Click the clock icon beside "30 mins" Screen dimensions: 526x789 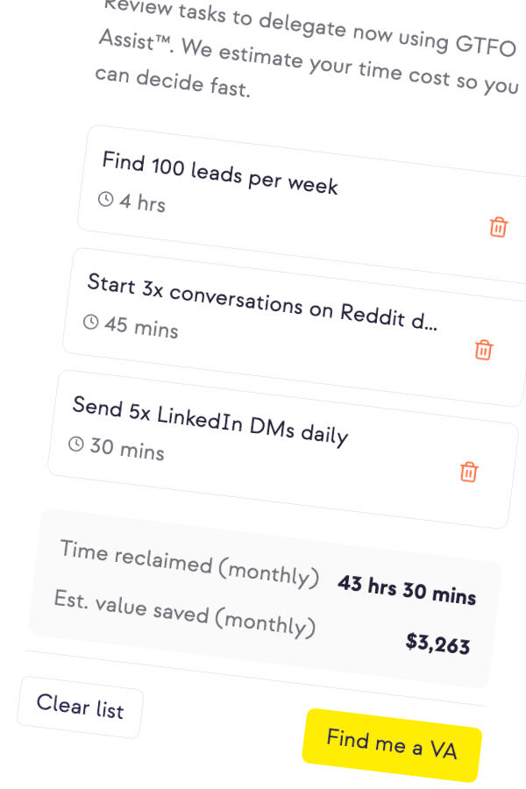pos(76,444)
